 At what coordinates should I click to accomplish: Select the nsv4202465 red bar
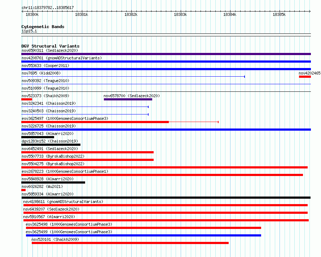click(x=305, y=77)
